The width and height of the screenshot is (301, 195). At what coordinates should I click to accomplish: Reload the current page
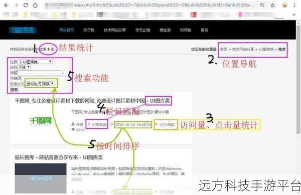[26, 5]
